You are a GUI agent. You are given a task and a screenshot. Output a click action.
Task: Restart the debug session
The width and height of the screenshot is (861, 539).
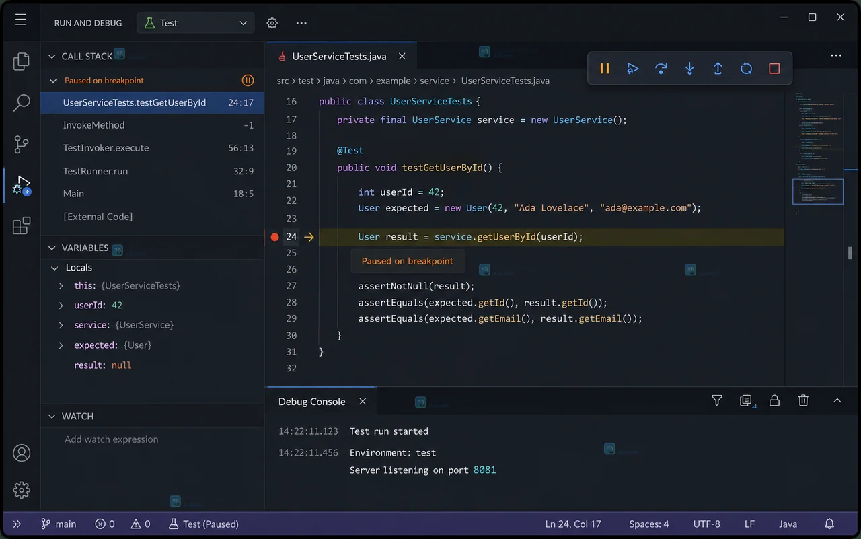pyautogui.click(x=746, y=69)
